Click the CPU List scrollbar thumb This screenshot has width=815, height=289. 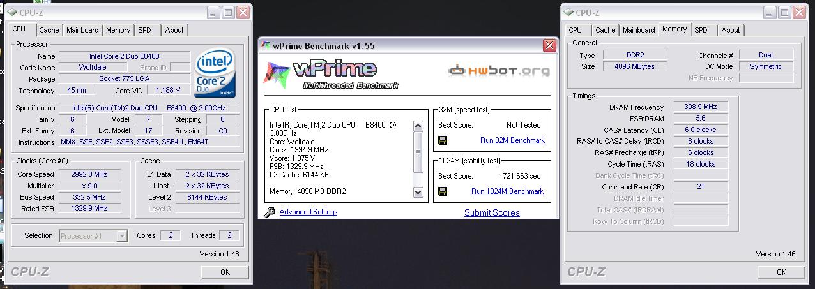coord(418,152)
